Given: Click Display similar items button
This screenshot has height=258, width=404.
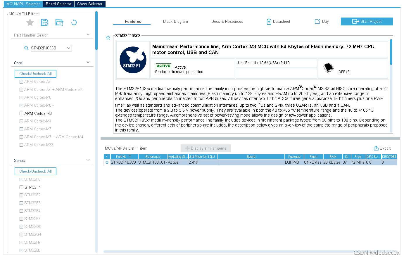Looking at the screenshot, I should click(206, 148).
